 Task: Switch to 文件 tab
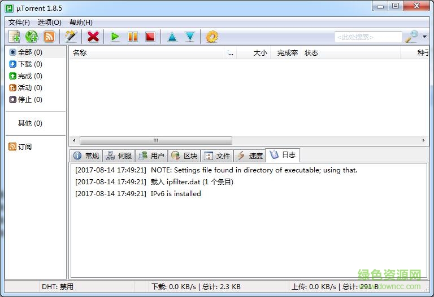(x=217, y=156)
